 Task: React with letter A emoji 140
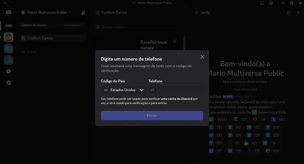(235, 127)
